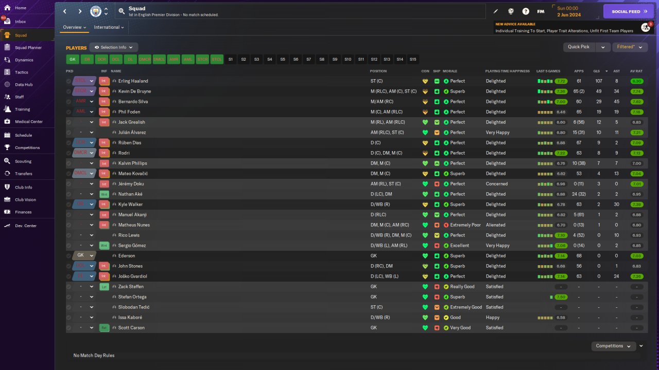659x370 pixels.
Task: Open the Club Vision sidebar icon
Action: tap(7, 200)
